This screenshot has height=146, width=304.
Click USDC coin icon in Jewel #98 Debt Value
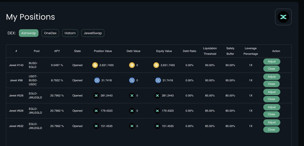pos(132,80)
